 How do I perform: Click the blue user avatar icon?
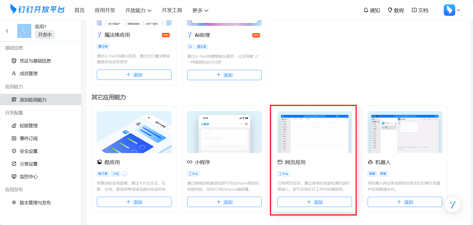point(449,10)
